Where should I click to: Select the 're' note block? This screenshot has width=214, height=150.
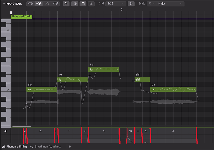tap(73, 79)
